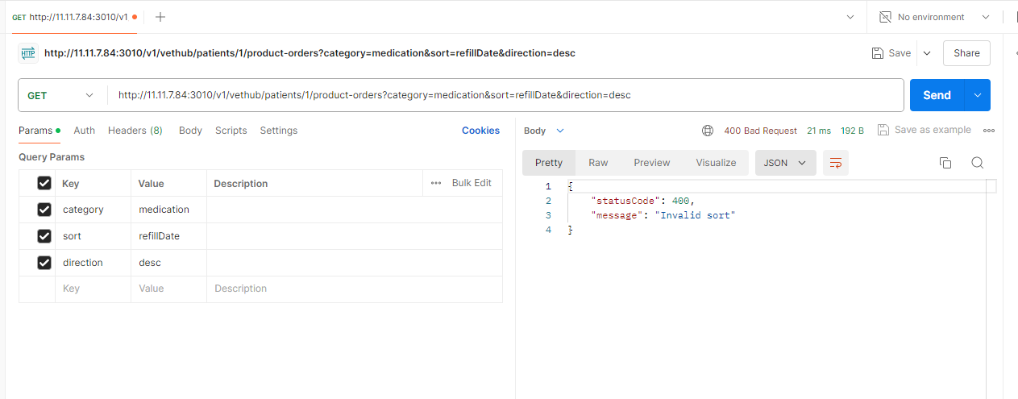The image size is (1018, 399).
Task: Select the Visualize response view
Action: tap(716, 163)
